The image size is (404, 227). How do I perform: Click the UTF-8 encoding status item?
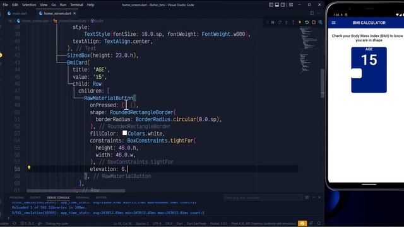click(x=157, y=224)
